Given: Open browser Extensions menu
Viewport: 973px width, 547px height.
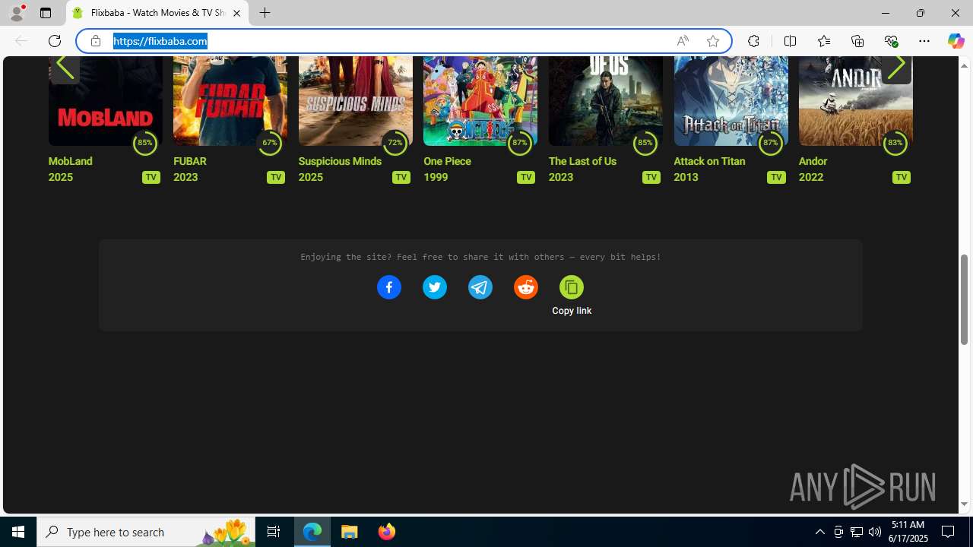Looking at the screenshot, I should (753, 41).
